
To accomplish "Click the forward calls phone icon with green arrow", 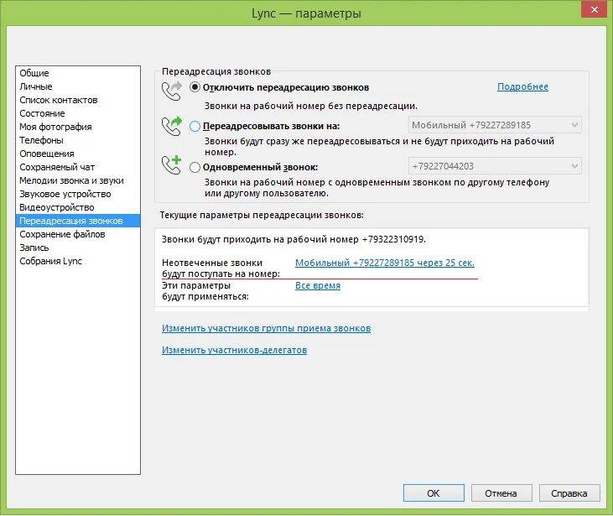I will pyautogui.click(x=172, y=126).
